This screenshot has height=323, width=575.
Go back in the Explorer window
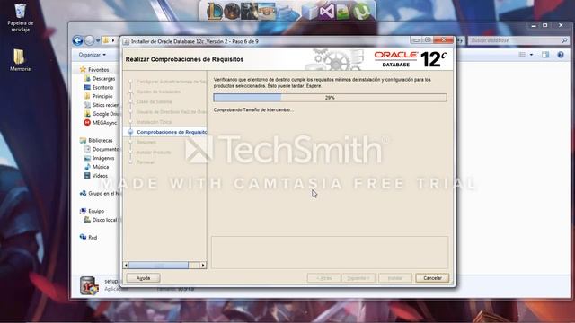point(77,40)
